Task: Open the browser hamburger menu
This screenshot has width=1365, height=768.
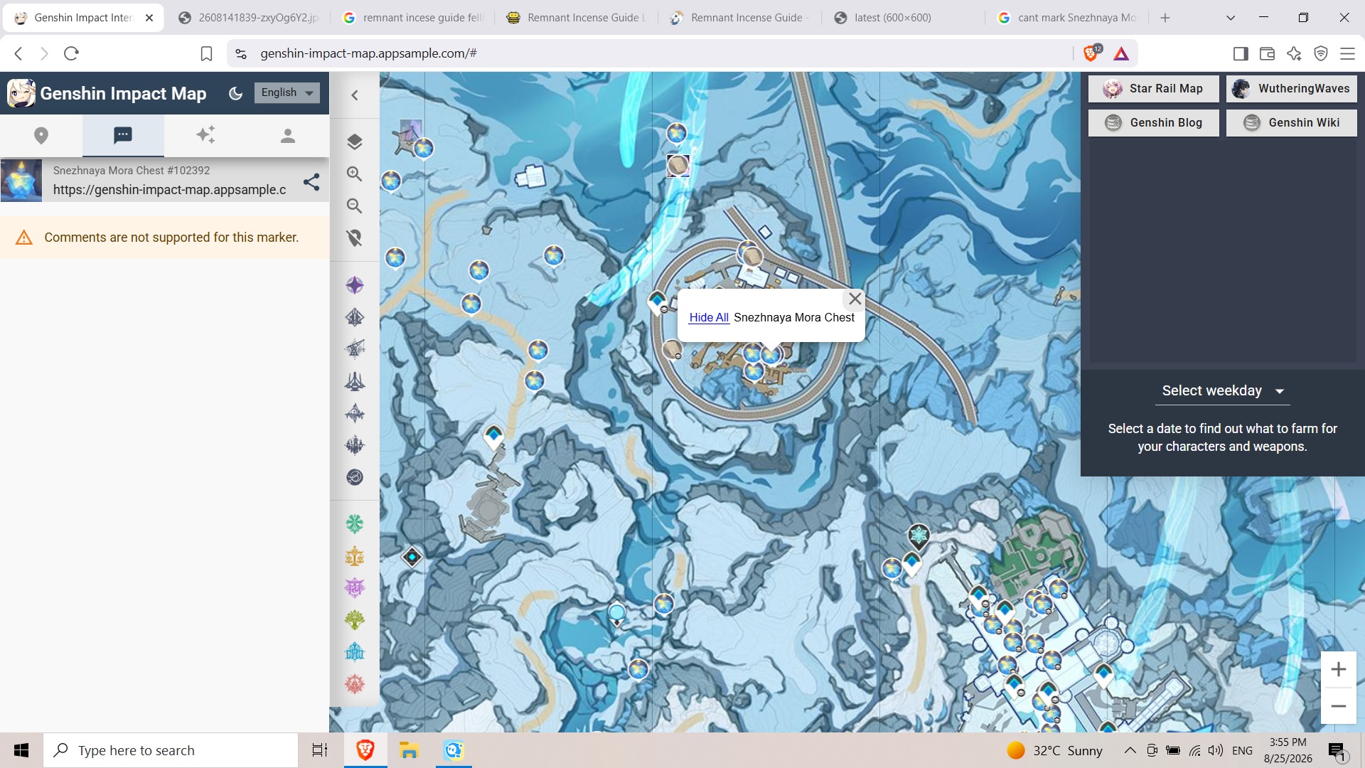Action: 1347,53
